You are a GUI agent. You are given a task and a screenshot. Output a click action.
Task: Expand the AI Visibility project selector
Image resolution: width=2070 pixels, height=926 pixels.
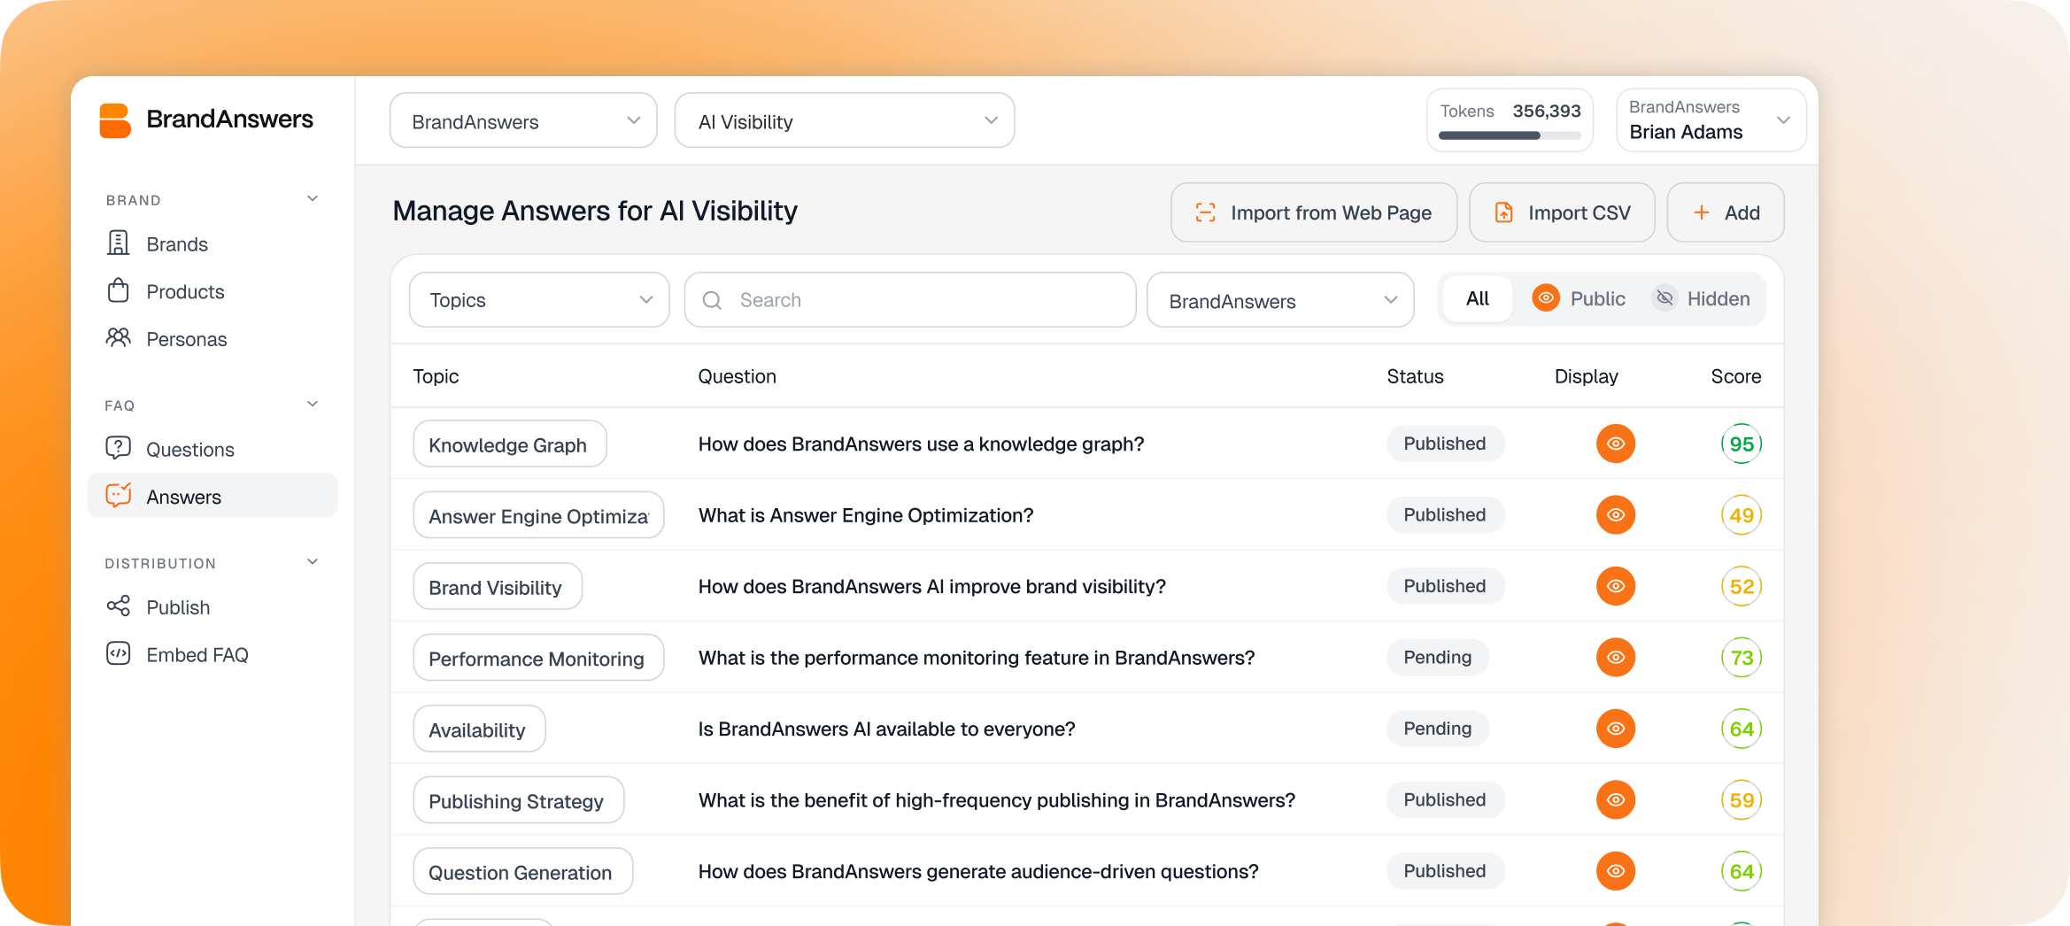click(x=843, y=120)
